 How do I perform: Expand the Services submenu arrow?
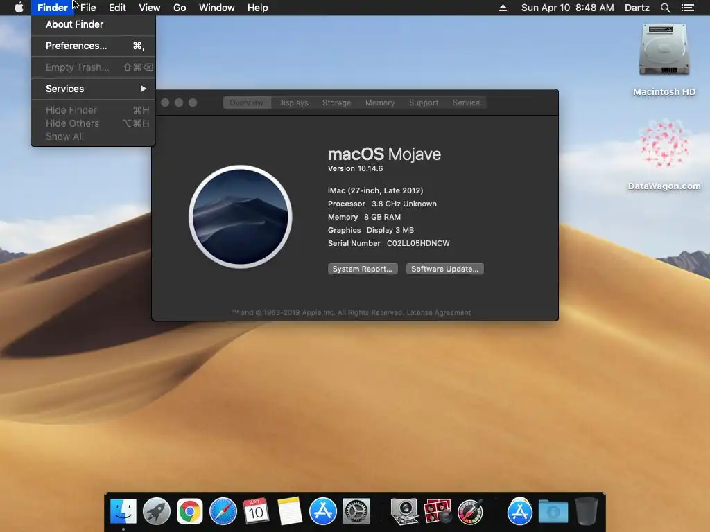tap(143, 89)
